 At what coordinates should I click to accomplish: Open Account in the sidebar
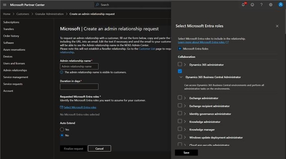[8, 91]
